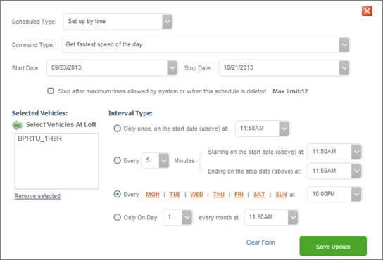Toggle the SUN weekday link

pyautogui.click(x=281, y=195)
